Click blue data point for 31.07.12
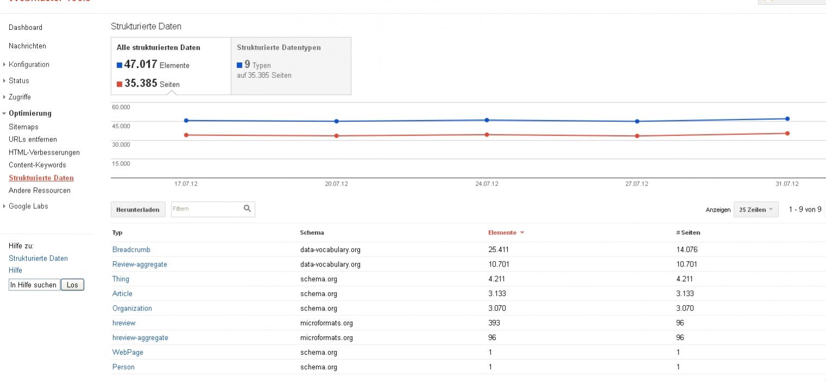826x383 pixels. [787, 119]
